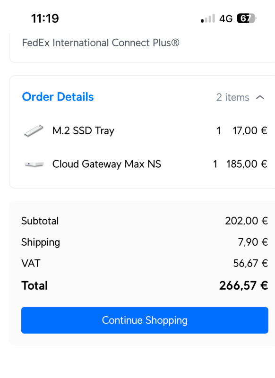
Task: Tap the cellular signal bars icon
Action: (x=208, y=18)
